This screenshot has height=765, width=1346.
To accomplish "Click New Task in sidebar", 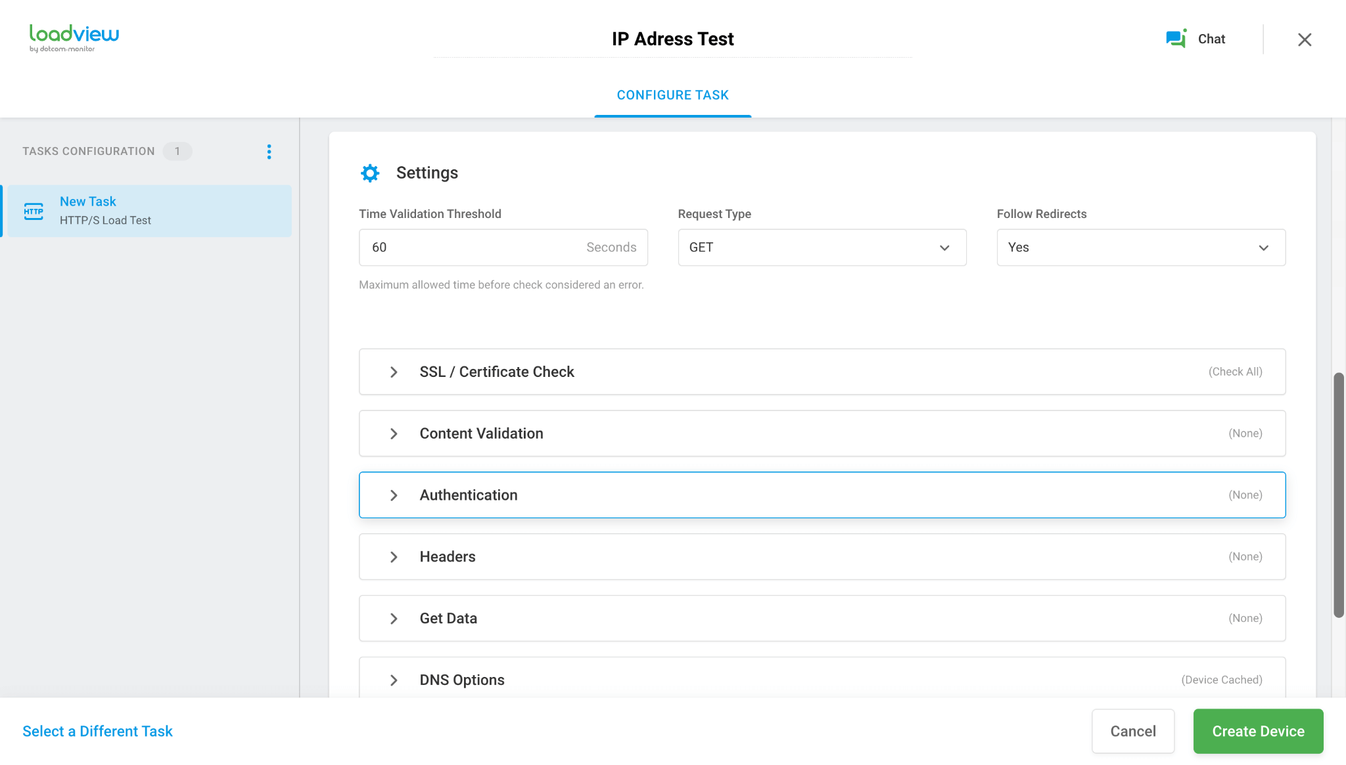I will coord(88,202).
